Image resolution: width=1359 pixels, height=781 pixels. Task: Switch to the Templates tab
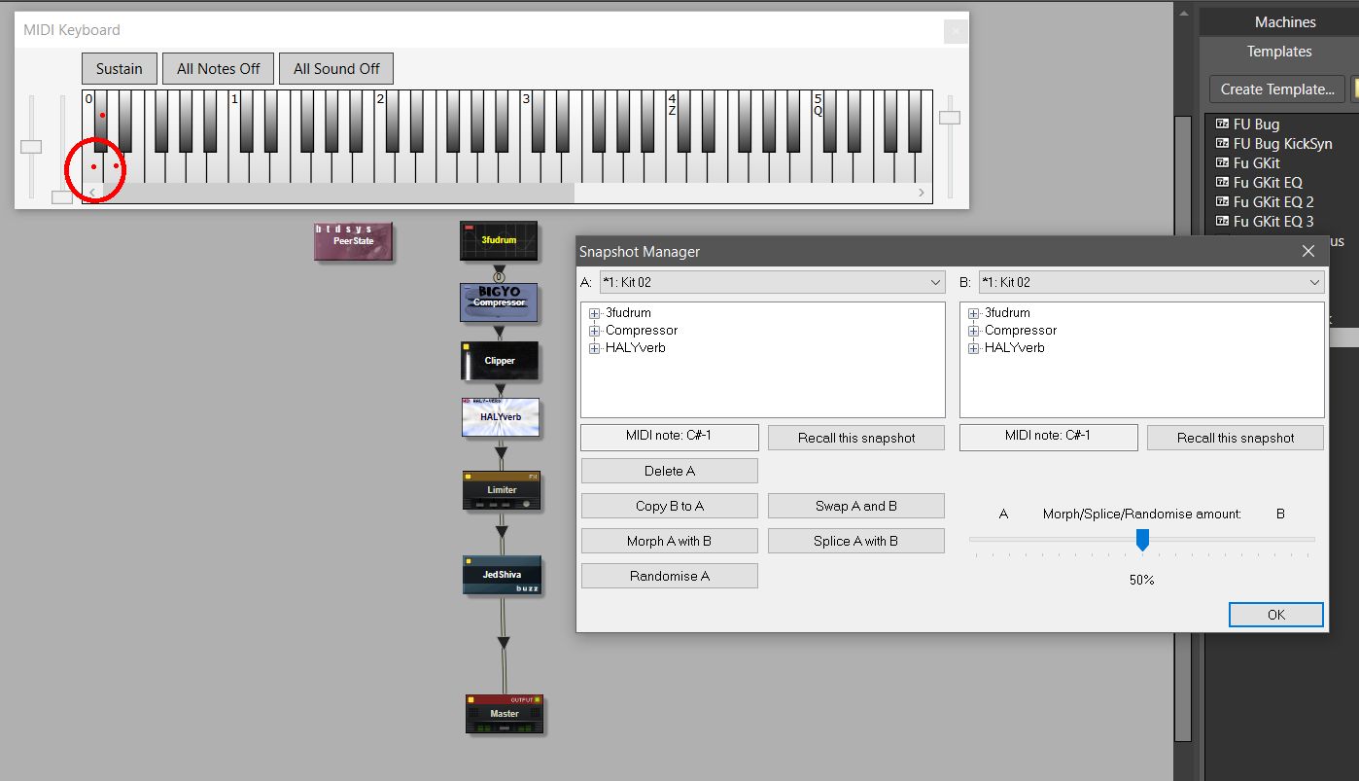(1277, 51)
